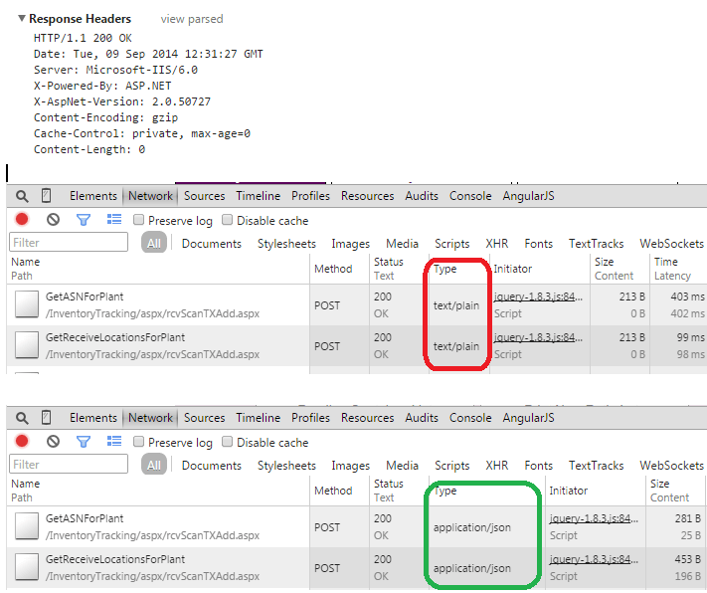The width and height of the screenshot is (707, 593).
Task: Enable Disable cache checkbox in upper panel
Action: [228, 220]
